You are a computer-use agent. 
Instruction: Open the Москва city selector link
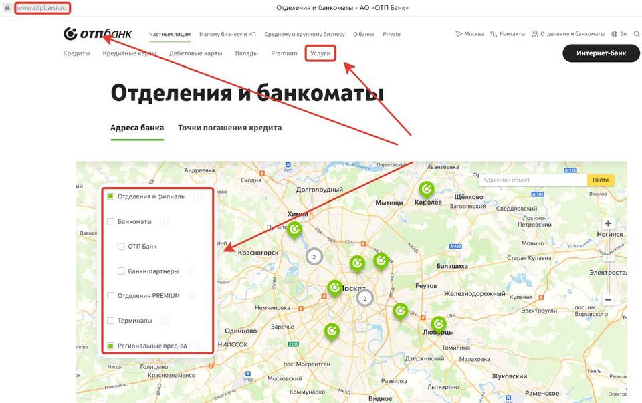474,34
